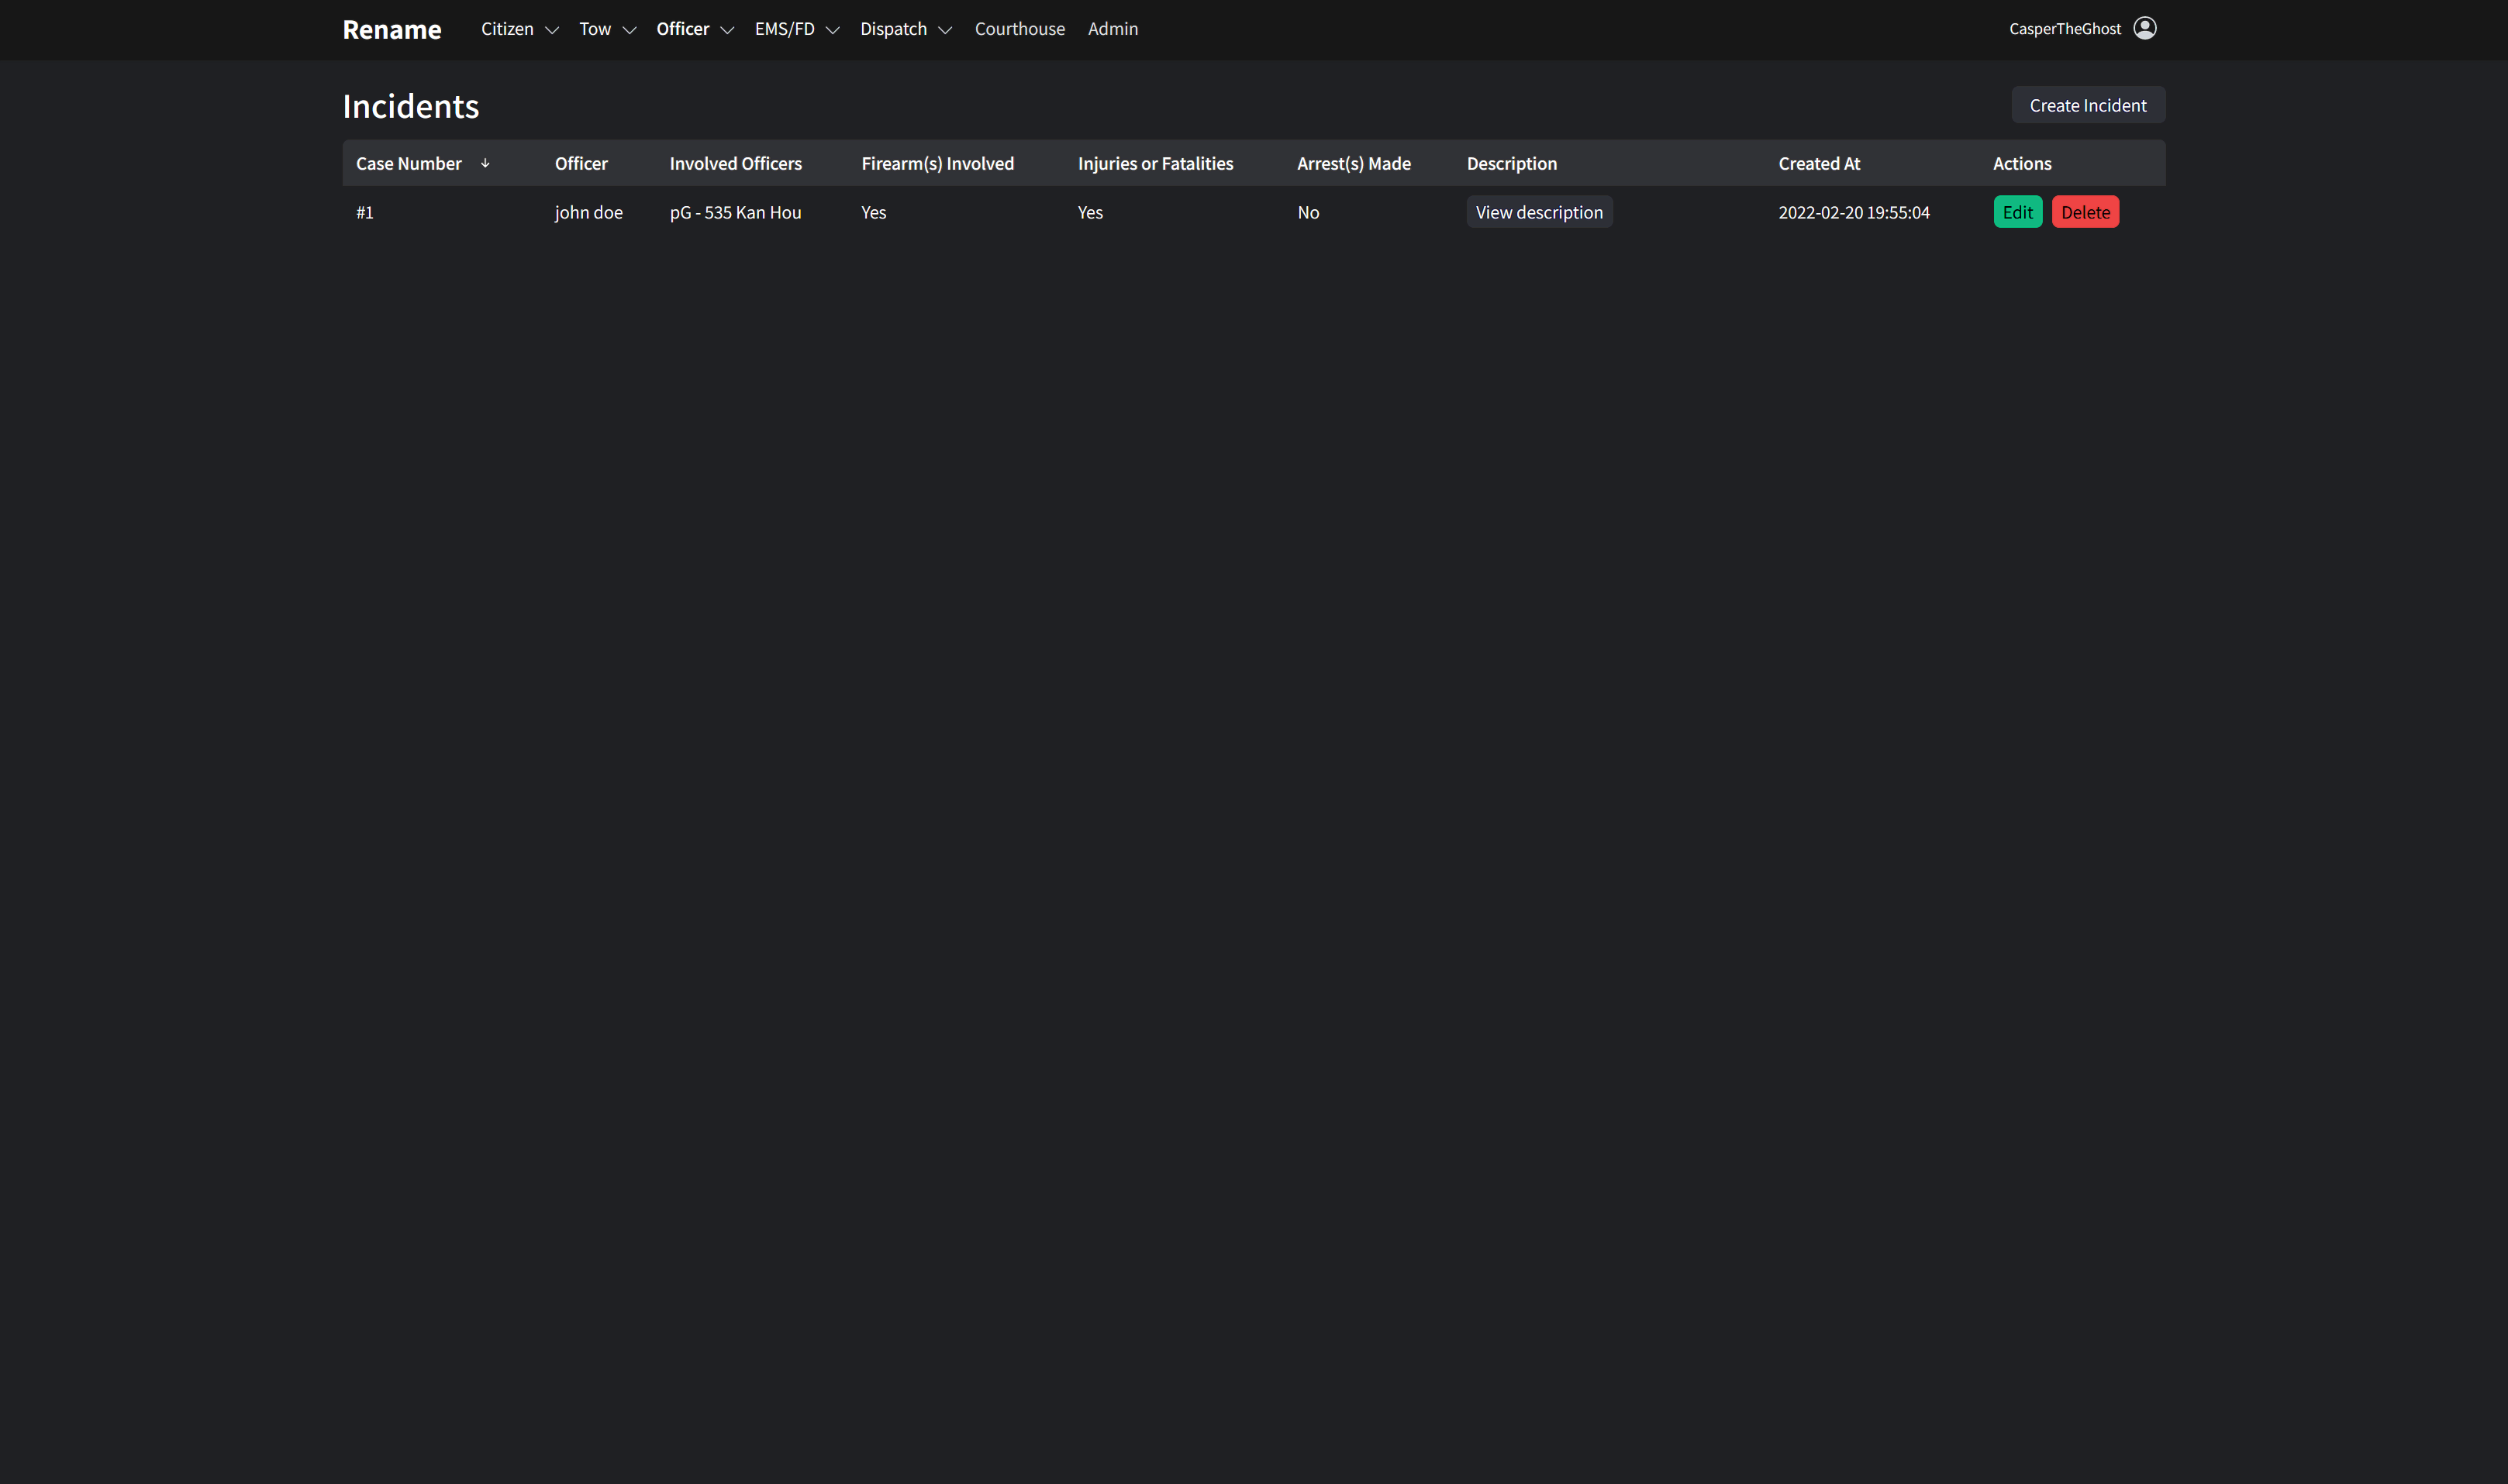The image size is (2508, 1484).
Task: Click the sort arrow on Case Number
Action: pyautogui.click(x=486, y=163)
